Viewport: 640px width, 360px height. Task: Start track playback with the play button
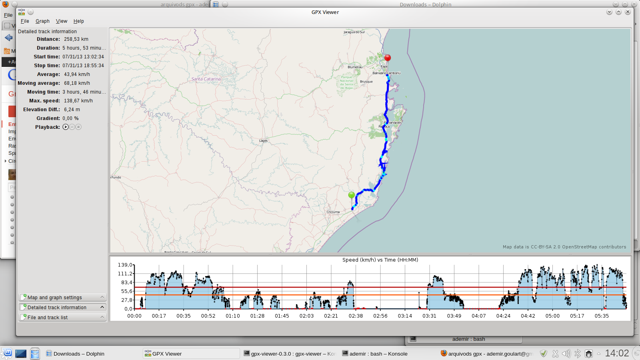66,127
